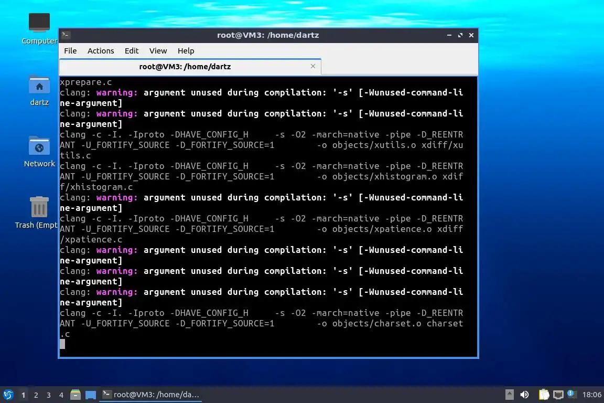The height and width of the screenshot is (403, 604).
Task: Open the volume control in system tray
Action: click(524, 395)
